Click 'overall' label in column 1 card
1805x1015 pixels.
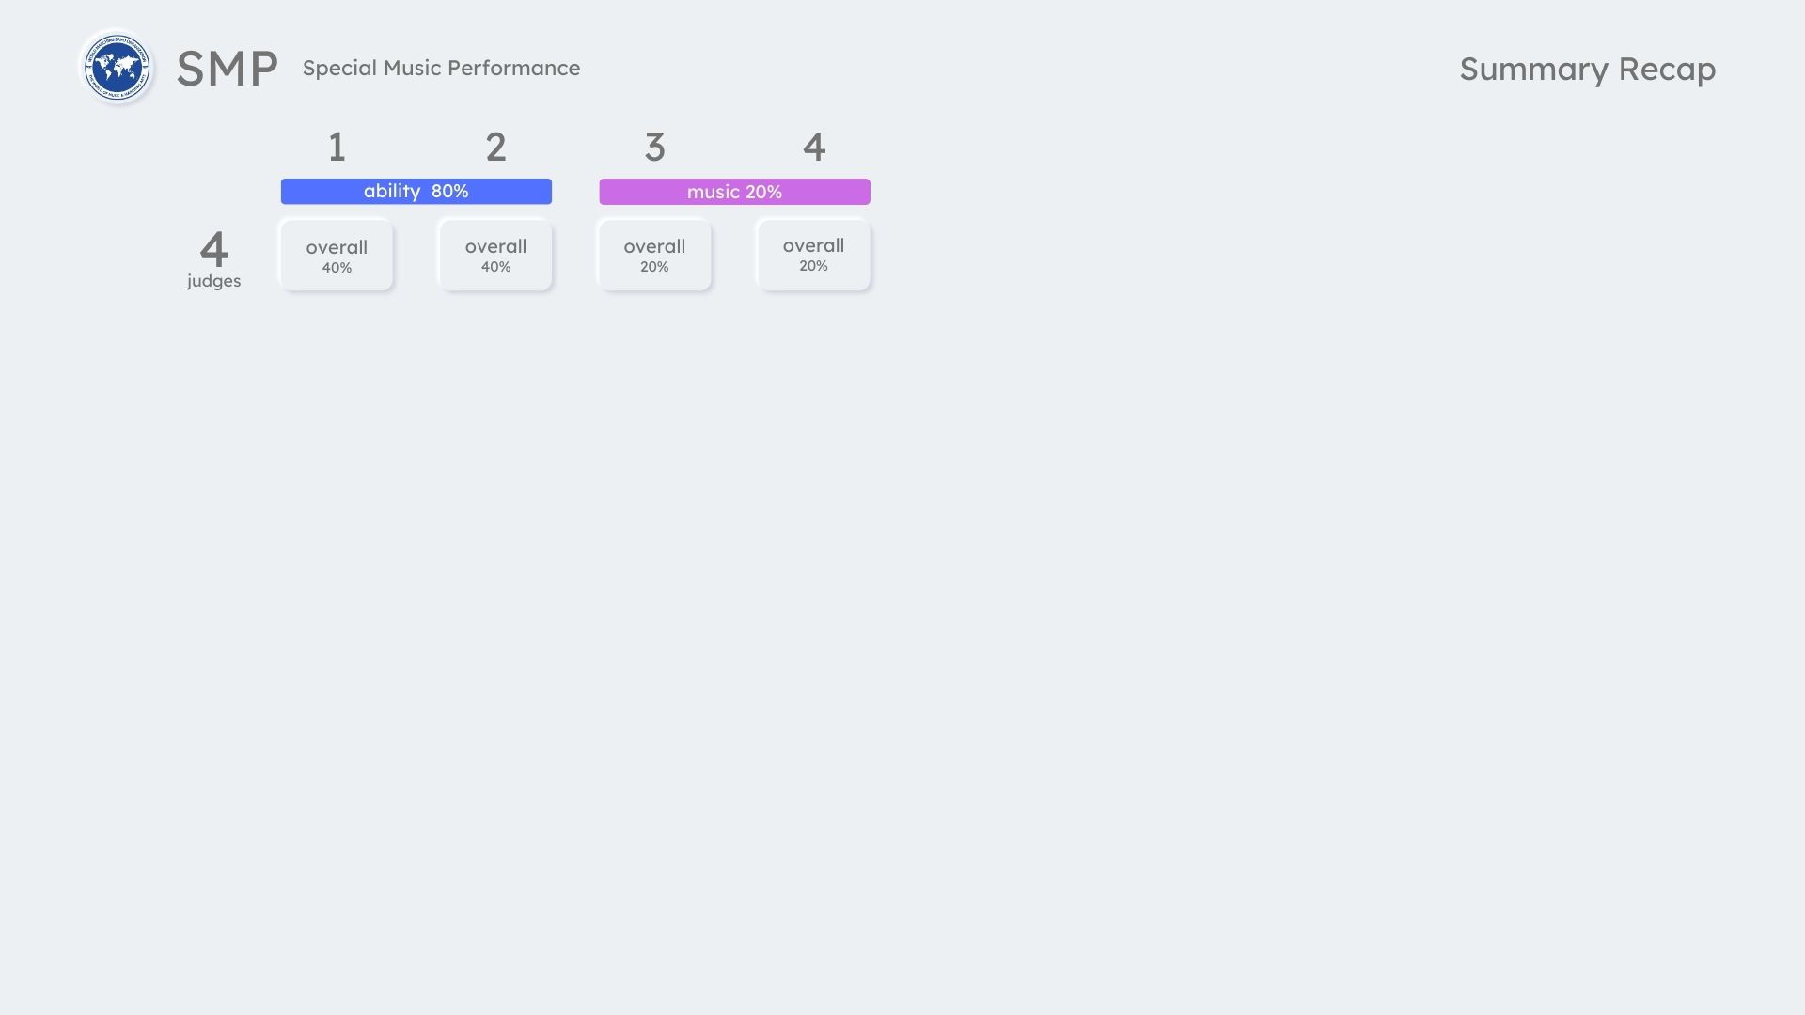point(337,247)
